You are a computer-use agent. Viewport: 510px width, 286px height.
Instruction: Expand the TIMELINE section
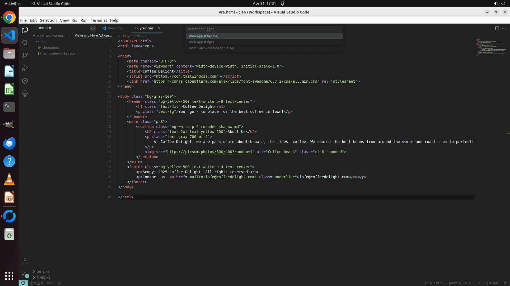43,278
